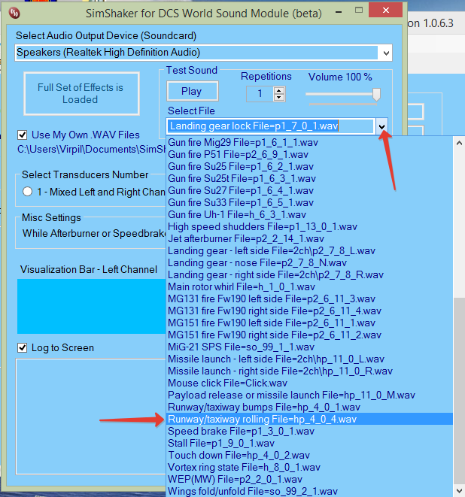
Task: Pick MG151 fire Fw190 left side
Action: [309, 323]
